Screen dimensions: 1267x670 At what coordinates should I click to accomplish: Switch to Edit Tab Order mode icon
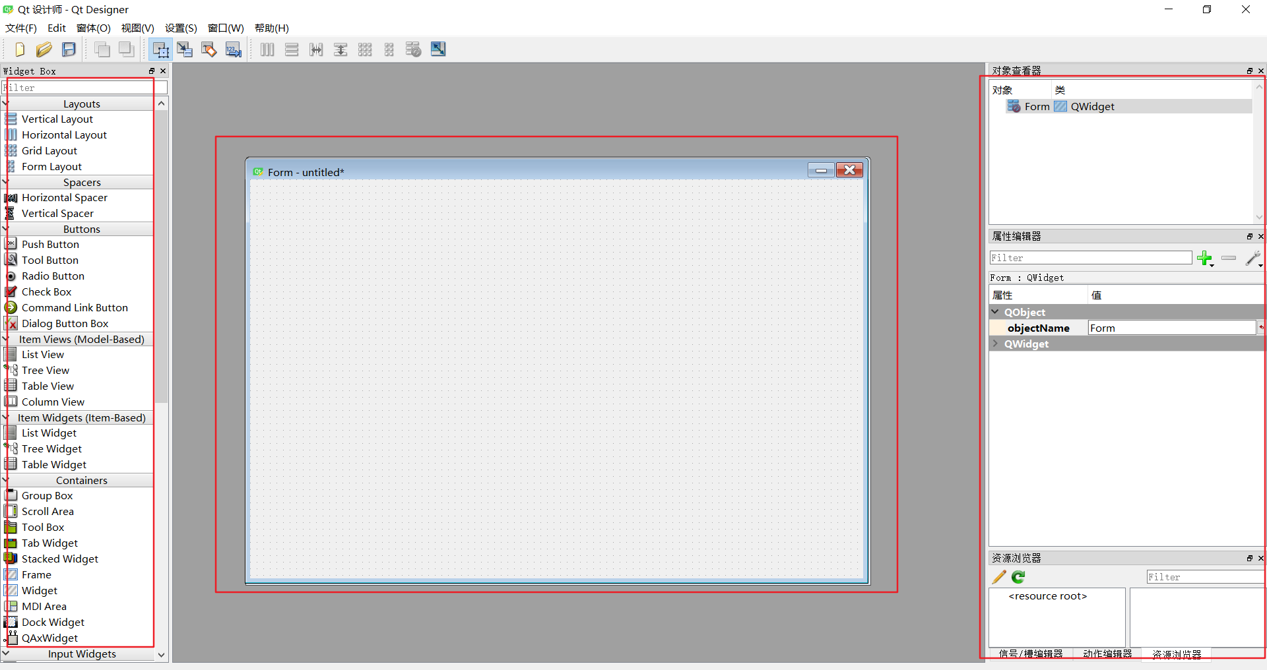tap(234, 49)
